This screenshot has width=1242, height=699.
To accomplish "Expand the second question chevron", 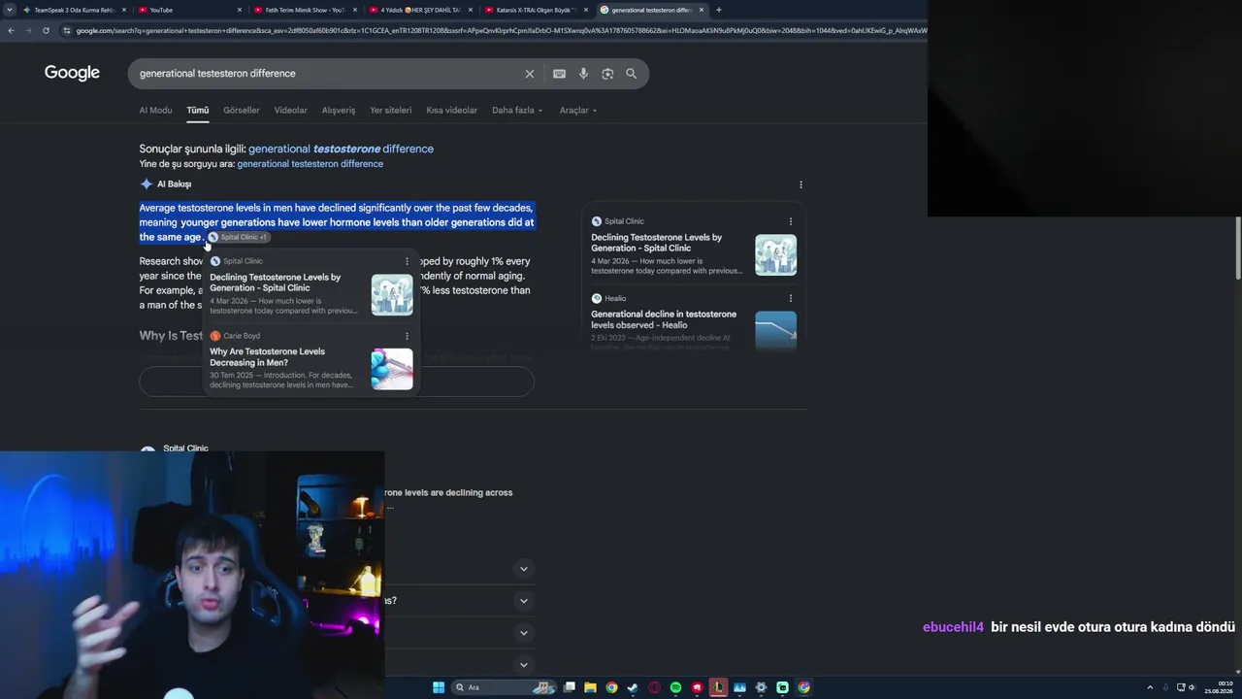I will point(524,601).
